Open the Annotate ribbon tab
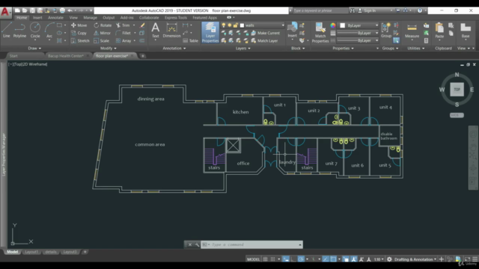Image resolution: width=479 pixels, height=269 pixels. (x=55, y=18)
